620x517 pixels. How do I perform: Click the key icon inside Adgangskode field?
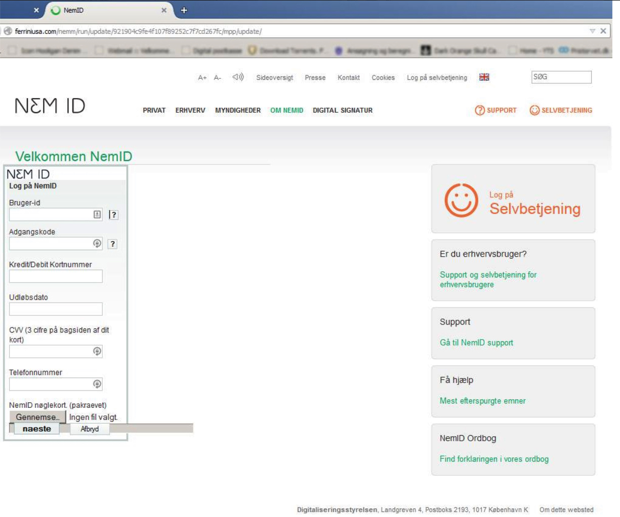pos(97,244)
